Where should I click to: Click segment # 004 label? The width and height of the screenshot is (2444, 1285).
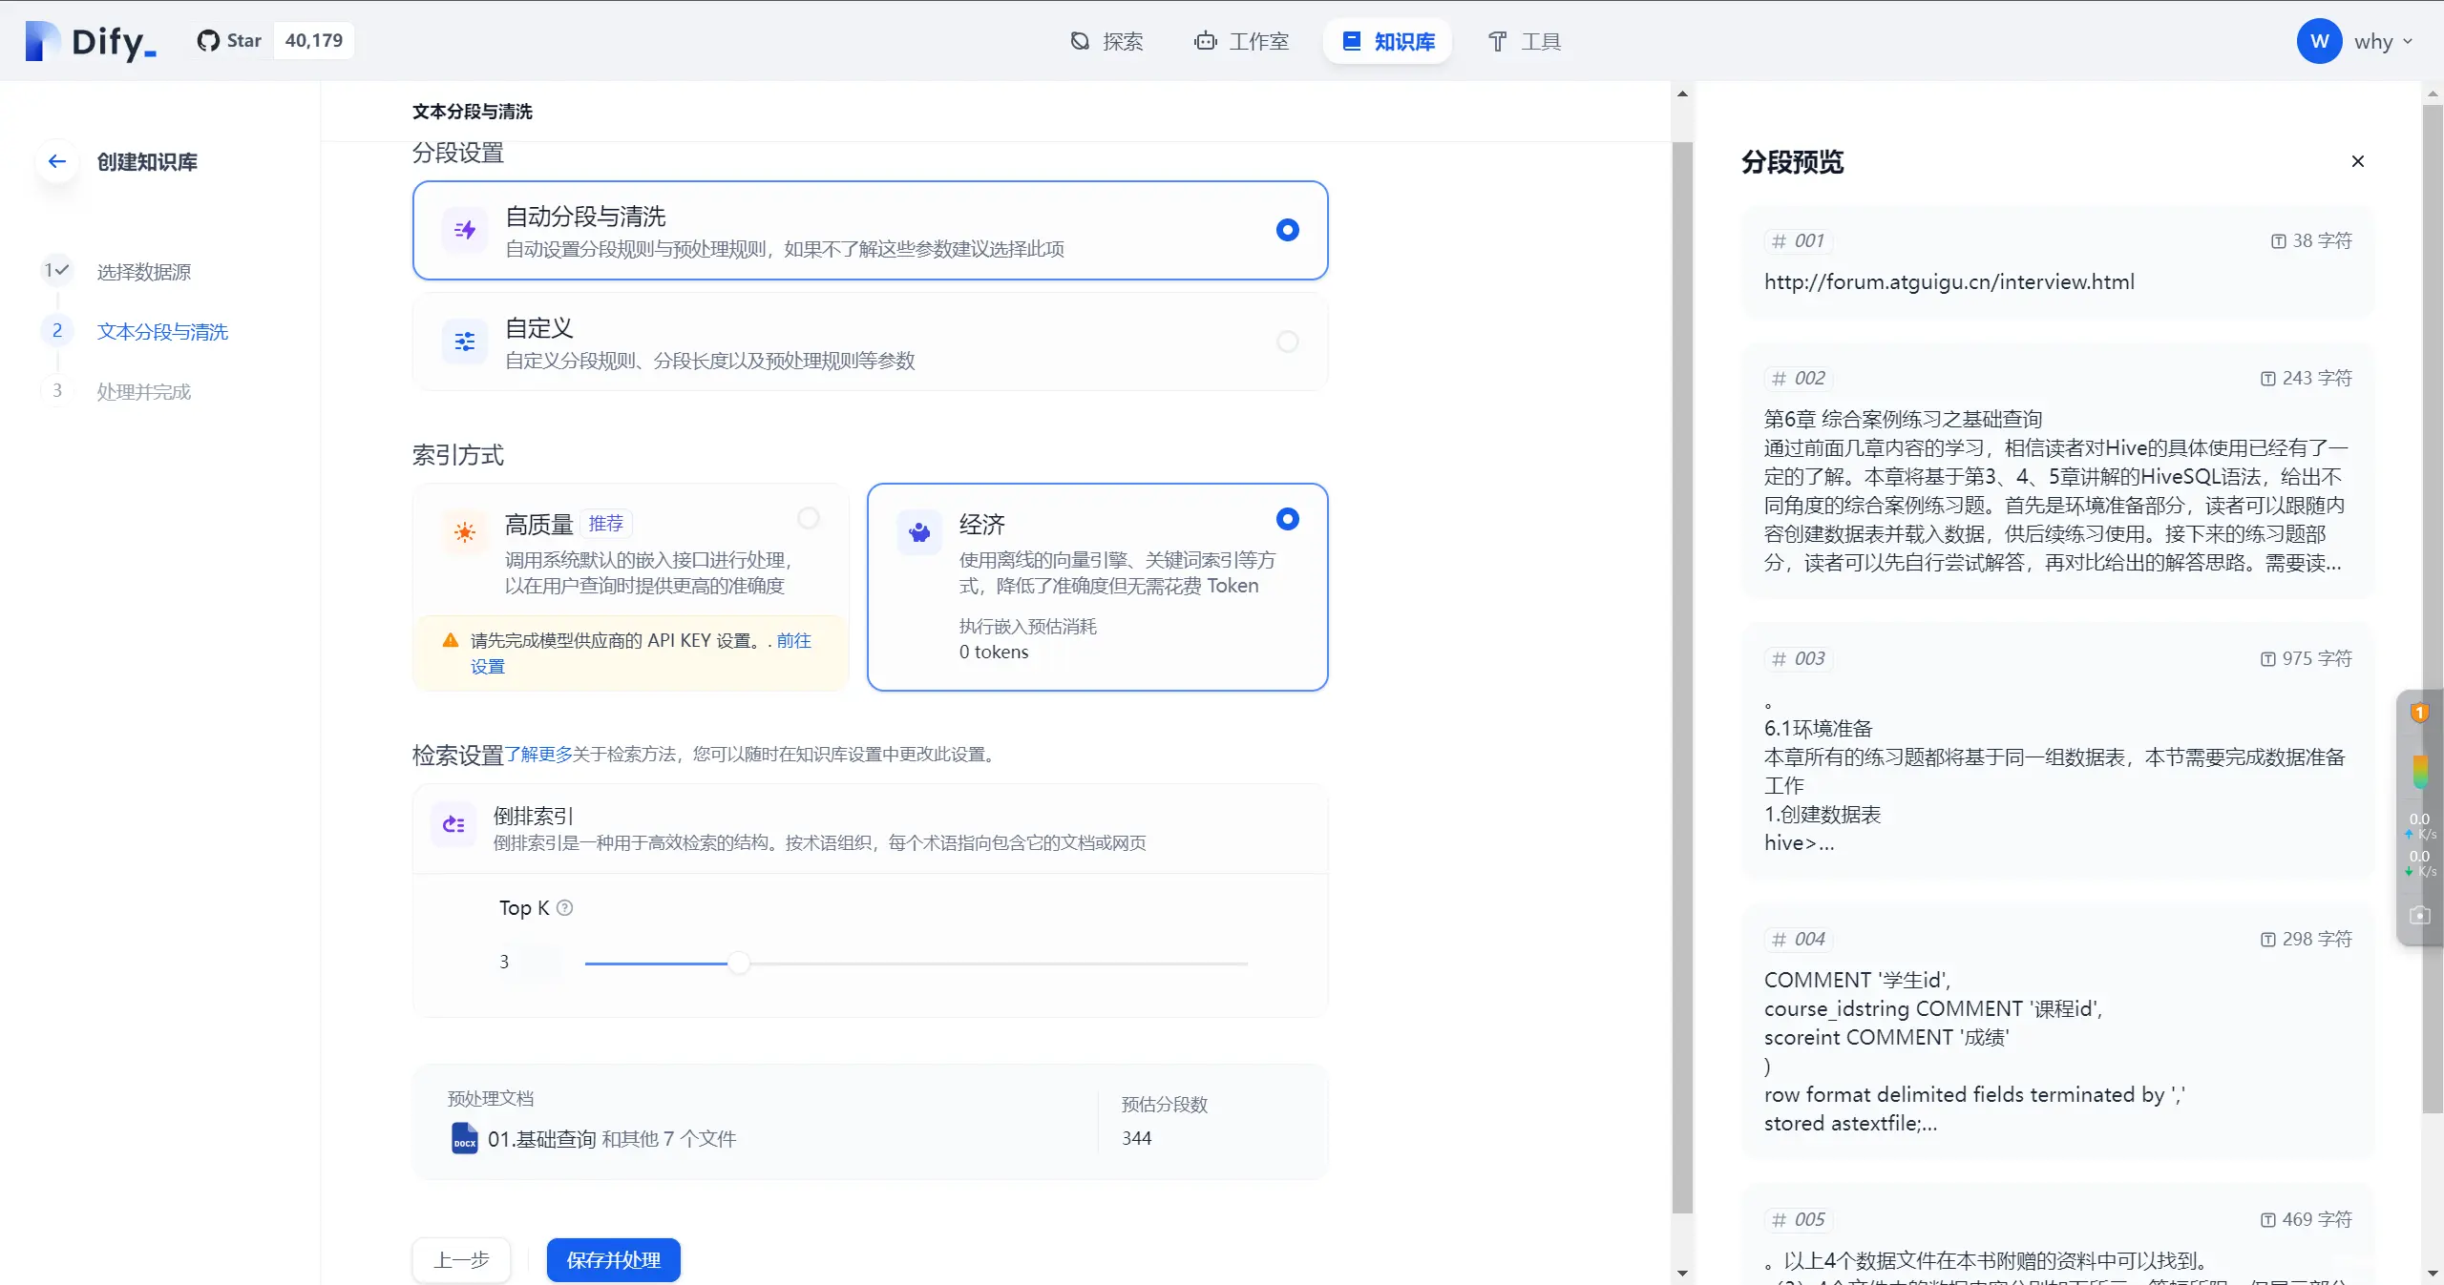pos(1799,940)
